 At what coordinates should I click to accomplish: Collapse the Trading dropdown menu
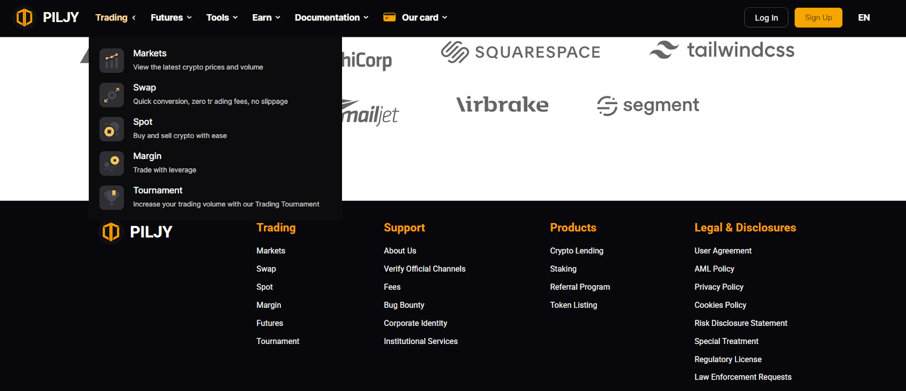pos(116,18)
